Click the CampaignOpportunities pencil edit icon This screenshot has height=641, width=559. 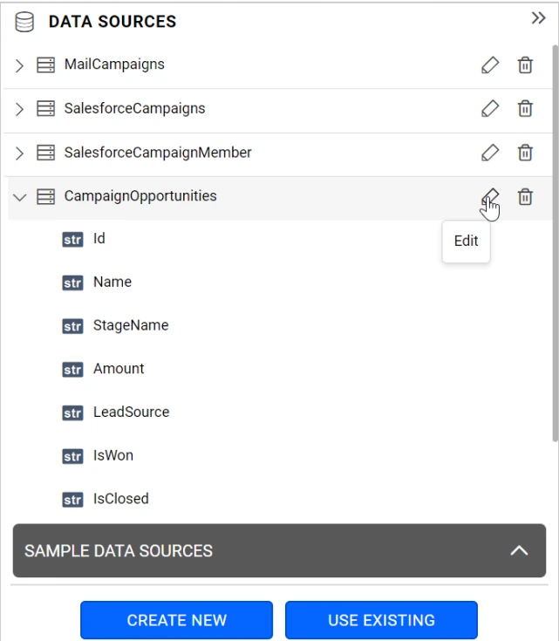[490, 196]
